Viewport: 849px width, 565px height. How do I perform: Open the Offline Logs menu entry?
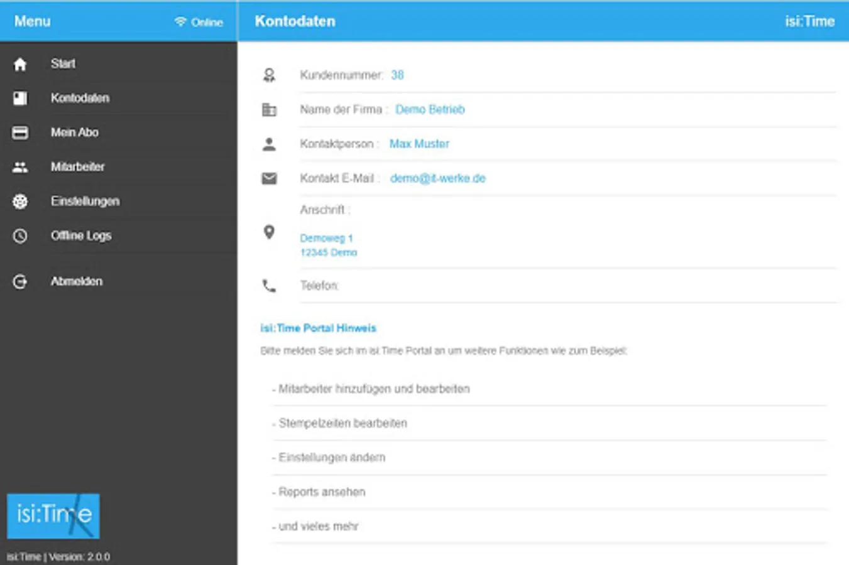(119, 236)
